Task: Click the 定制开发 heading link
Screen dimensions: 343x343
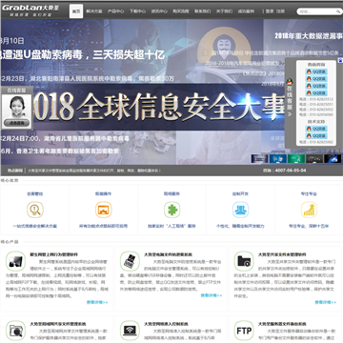Action: tap(240, 193)
